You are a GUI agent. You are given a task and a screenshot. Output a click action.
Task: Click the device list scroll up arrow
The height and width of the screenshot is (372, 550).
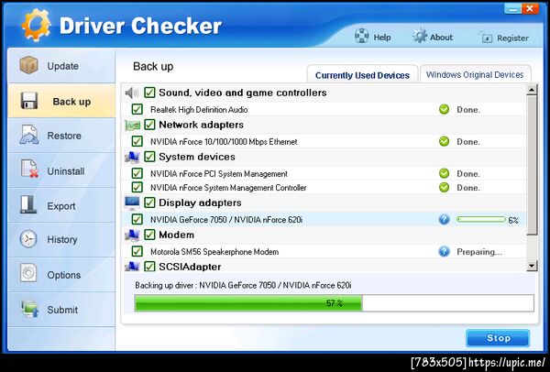532,90
